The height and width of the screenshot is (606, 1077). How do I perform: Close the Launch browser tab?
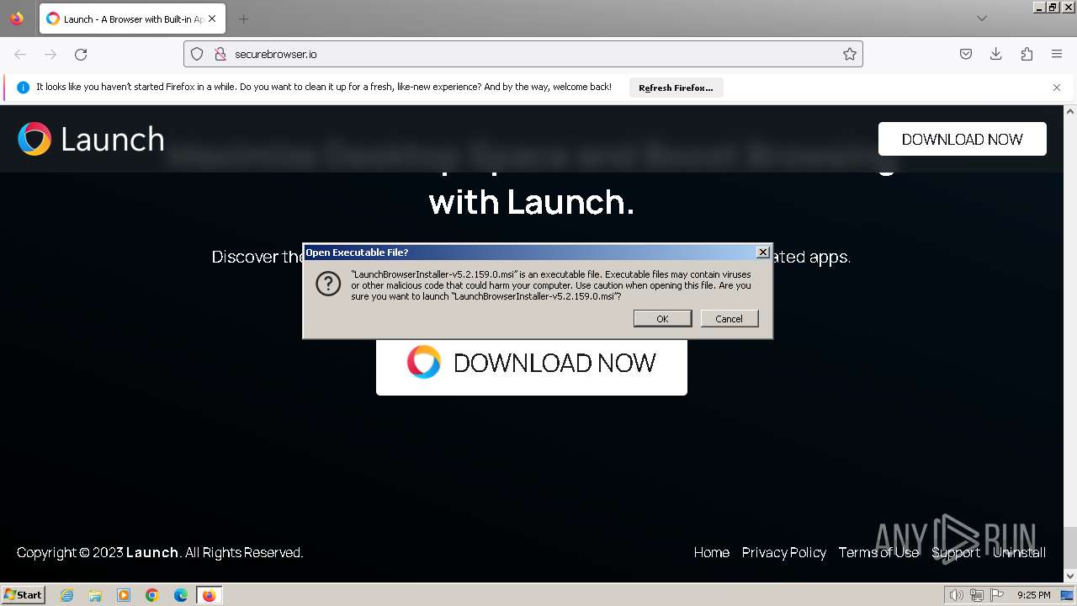(x=211, y=19)
